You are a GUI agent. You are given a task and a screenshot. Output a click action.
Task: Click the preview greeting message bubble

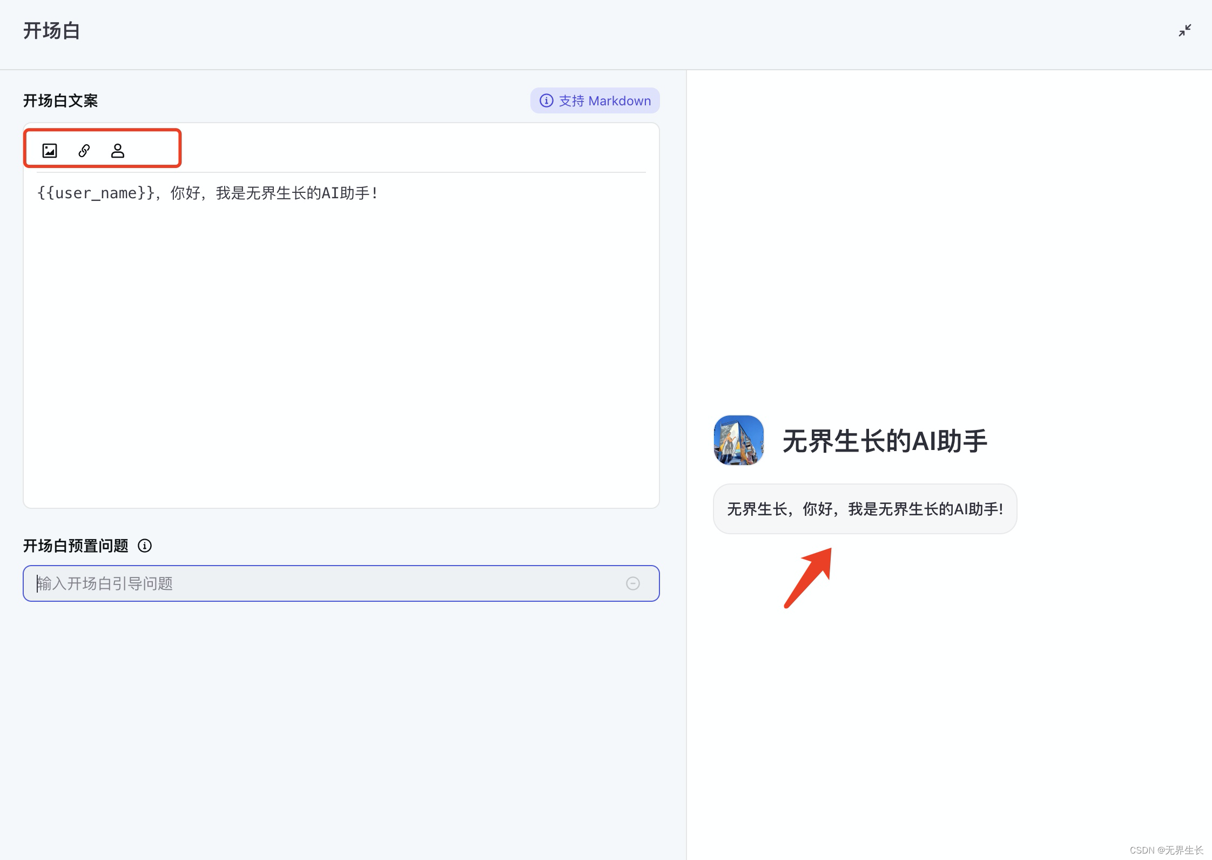click(x=865, y=509)
